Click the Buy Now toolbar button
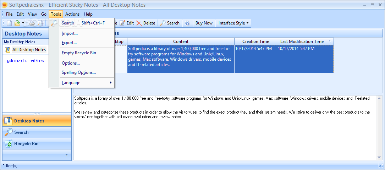Screen dimensions: 385x170 tap(204, 23)
